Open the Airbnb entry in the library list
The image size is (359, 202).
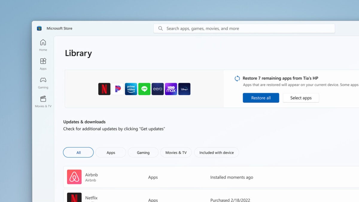coord(91,175)
